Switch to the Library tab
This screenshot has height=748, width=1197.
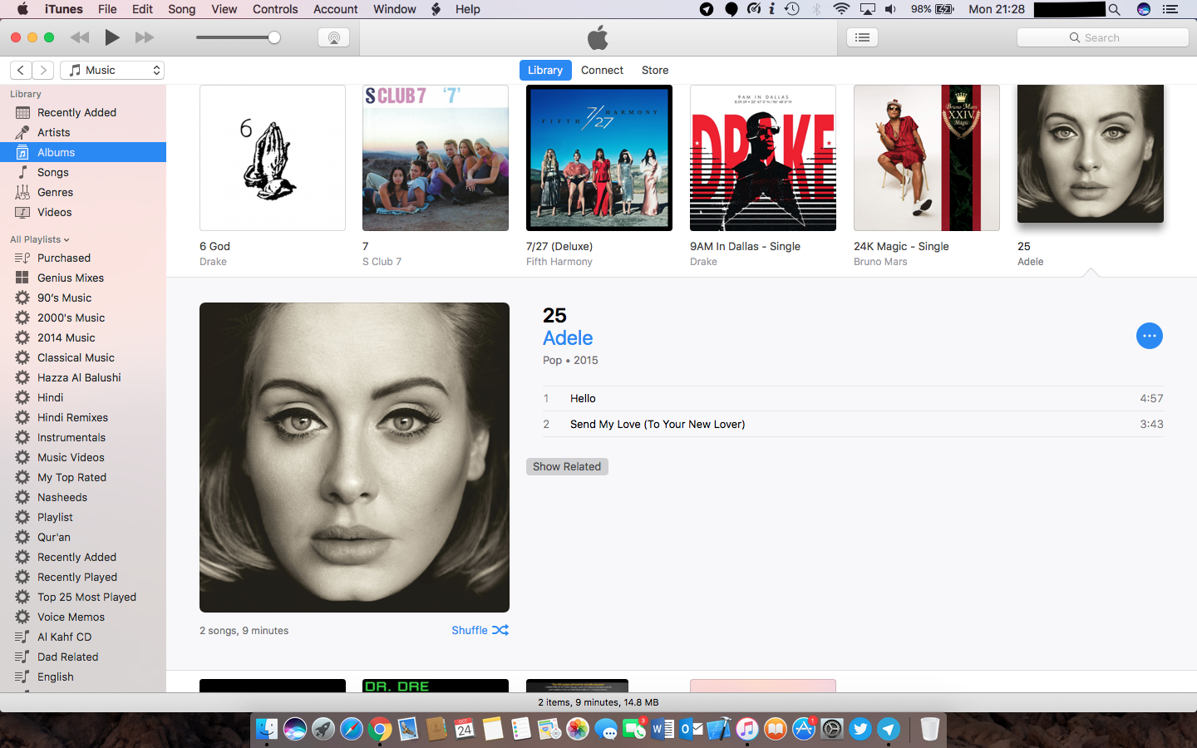pyautogui.click(x=545, y=70)
